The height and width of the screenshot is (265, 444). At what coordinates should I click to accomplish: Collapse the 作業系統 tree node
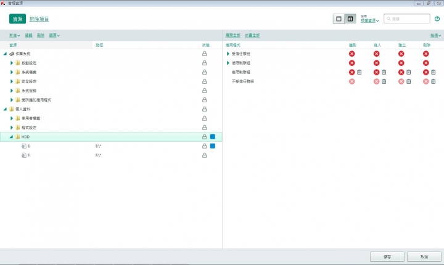(x=5, y=54)
